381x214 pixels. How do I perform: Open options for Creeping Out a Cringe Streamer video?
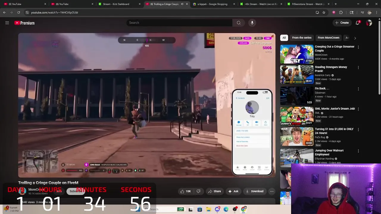358,47
